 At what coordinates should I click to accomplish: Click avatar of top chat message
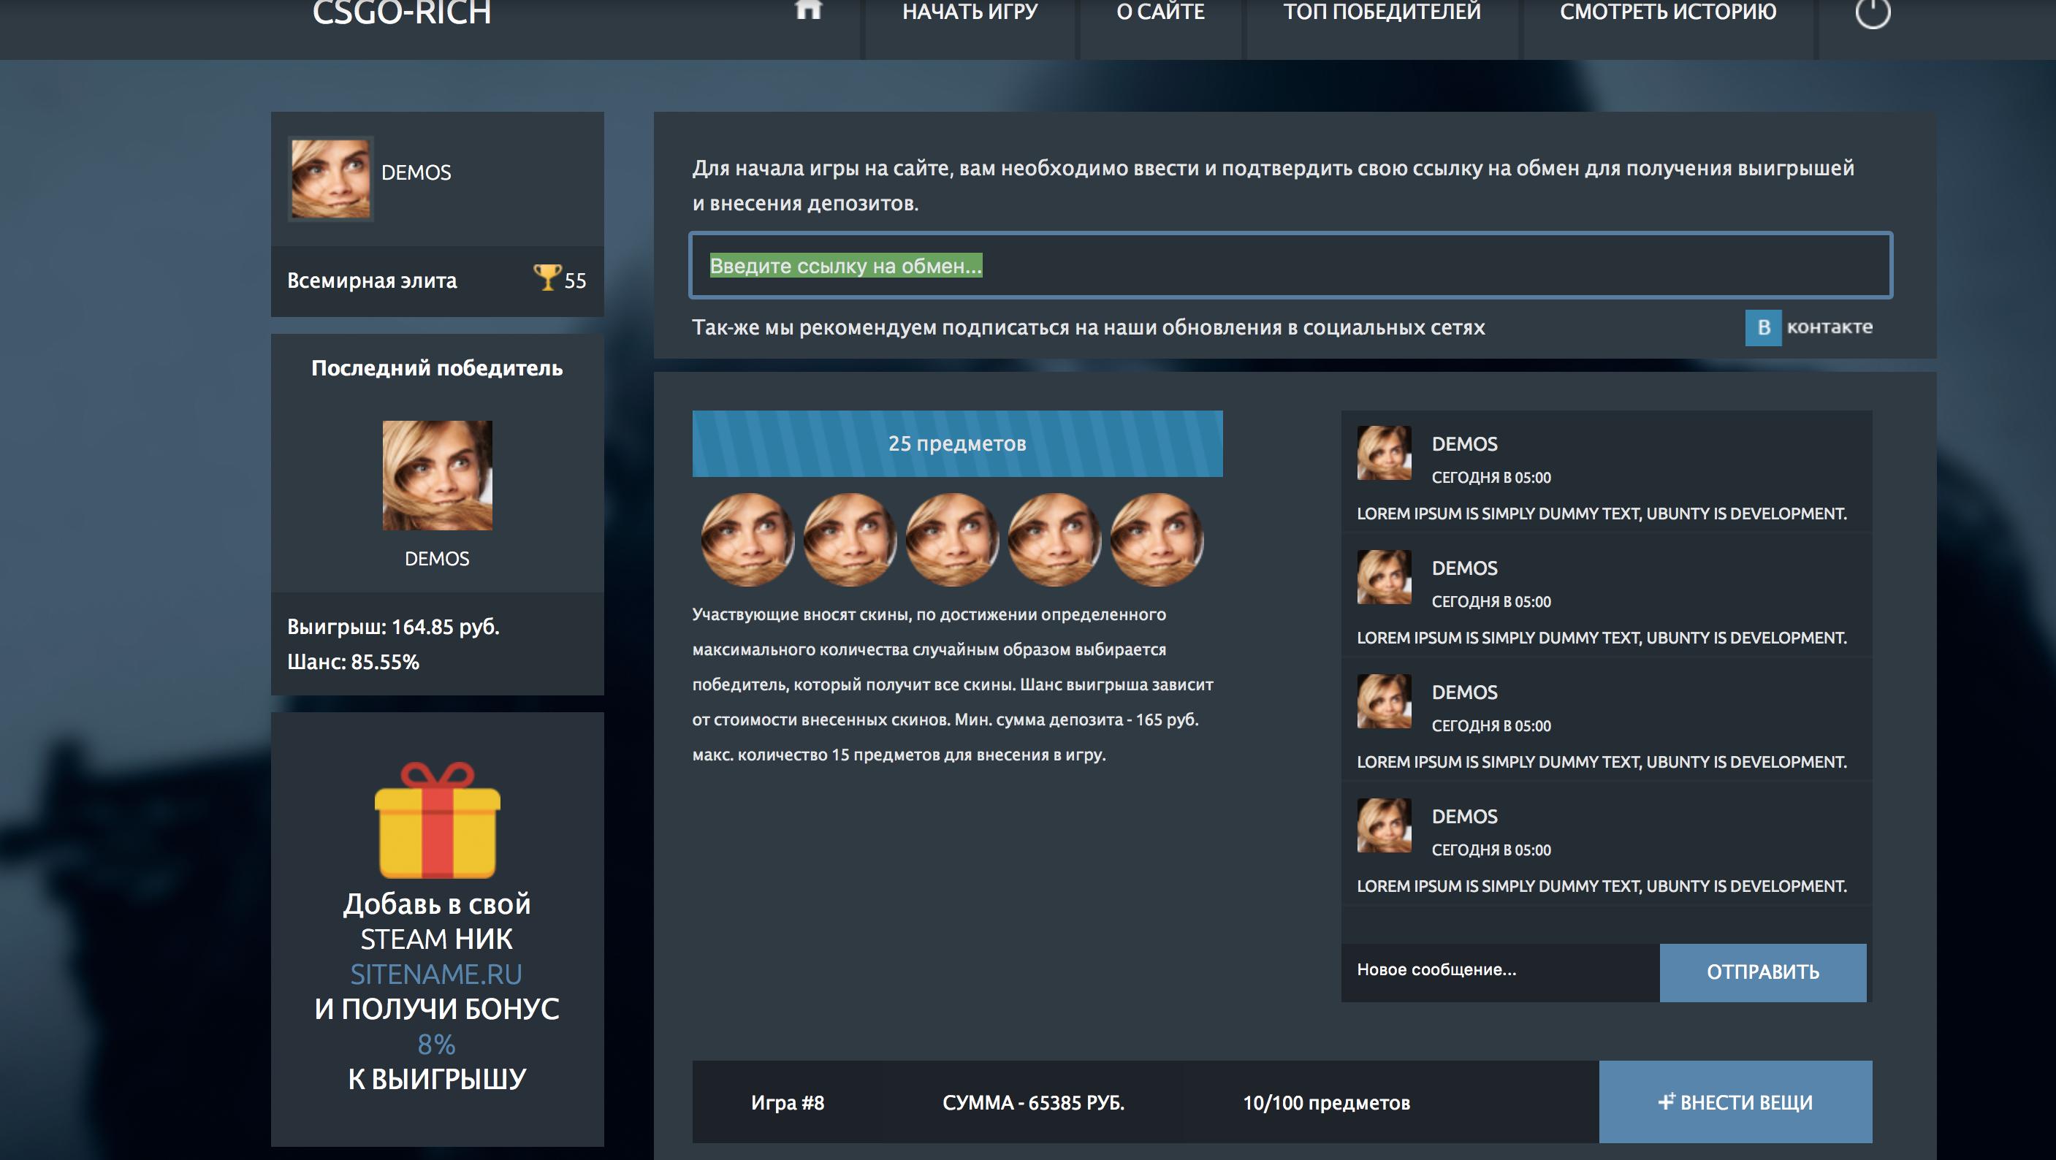tap(1384, 453)
